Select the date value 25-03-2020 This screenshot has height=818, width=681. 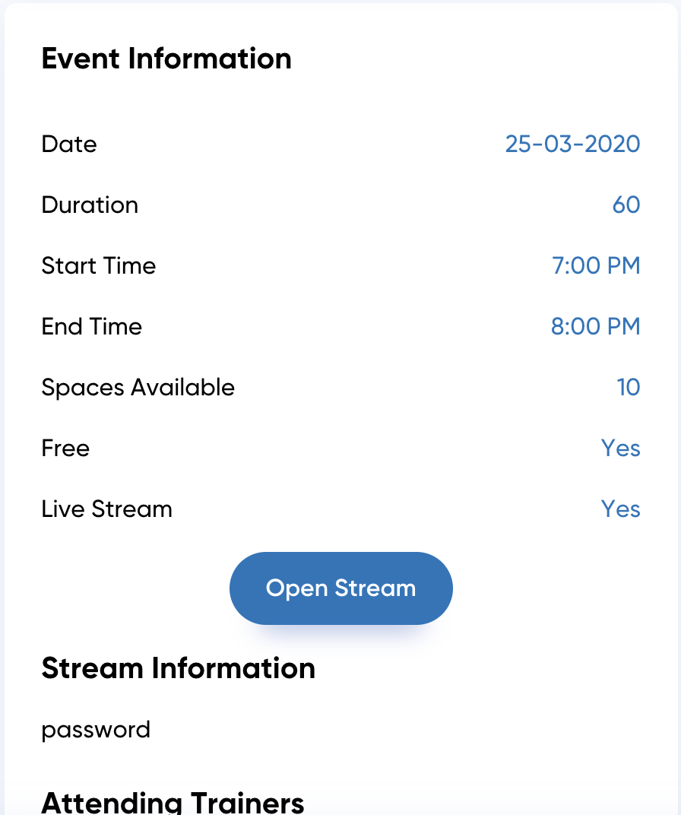coord(572,144)
